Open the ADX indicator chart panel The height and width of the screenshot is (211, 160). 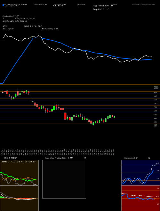click(19, 173)
